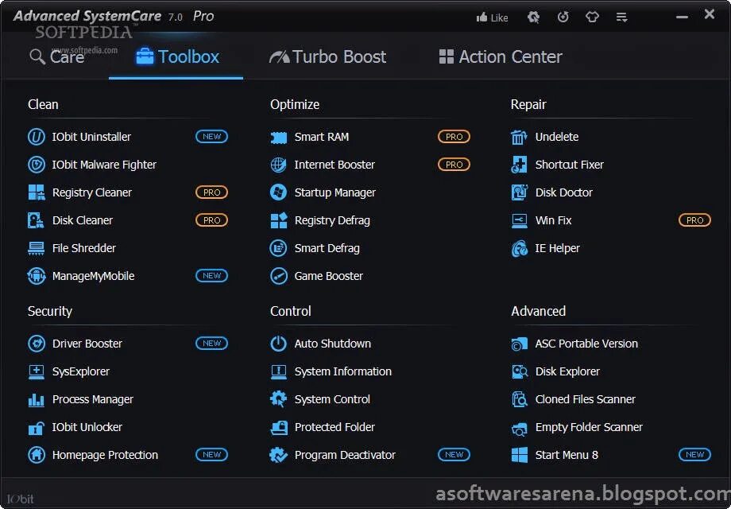
Task: Click the PRO badge beside Win Fix
Action: 694,220
